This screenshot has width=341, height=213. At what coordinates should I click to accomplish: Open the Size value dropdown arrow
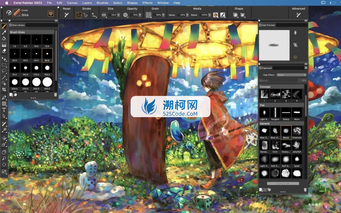click(119, 15)
